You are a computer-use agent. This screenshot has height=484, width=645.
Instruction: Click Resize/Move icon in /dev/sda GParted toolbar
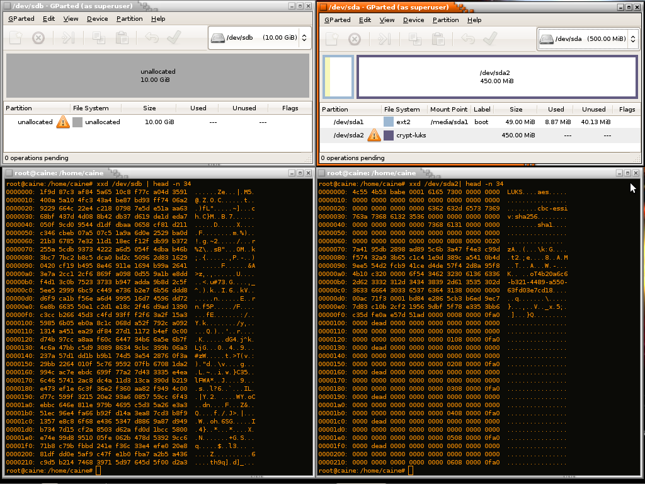tap(384, 39)
